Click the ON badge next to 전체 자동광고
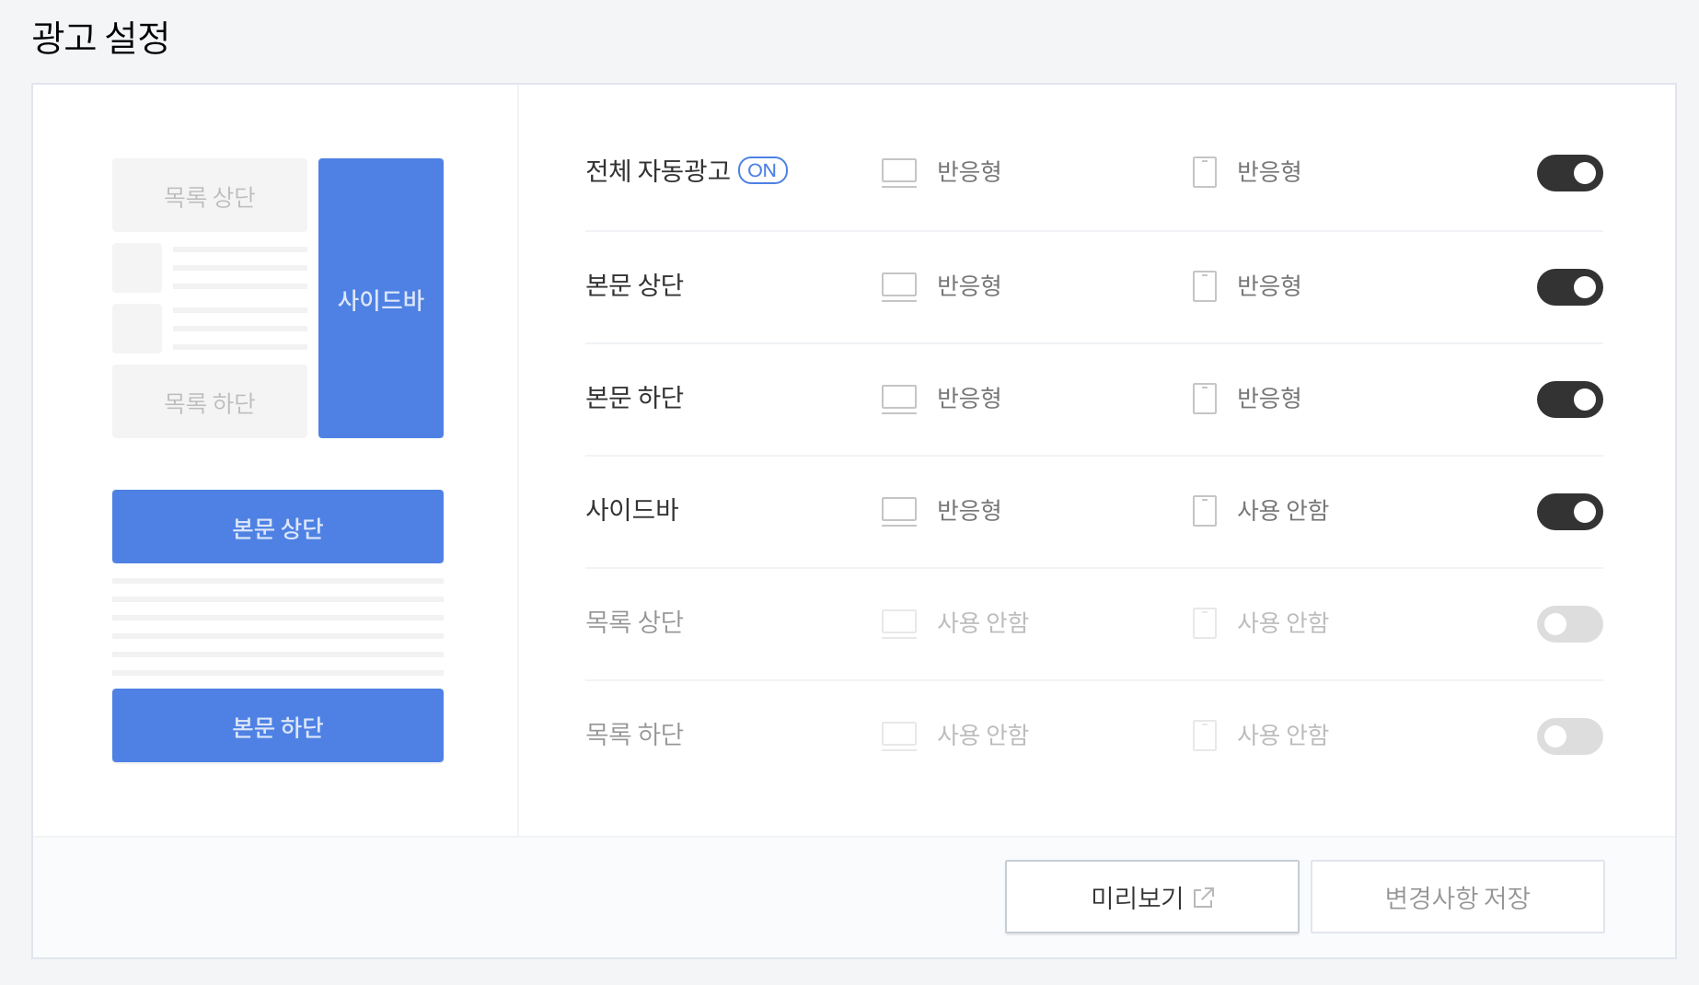The height and width of the screenshot is (985, 1699). pos(763,170)
